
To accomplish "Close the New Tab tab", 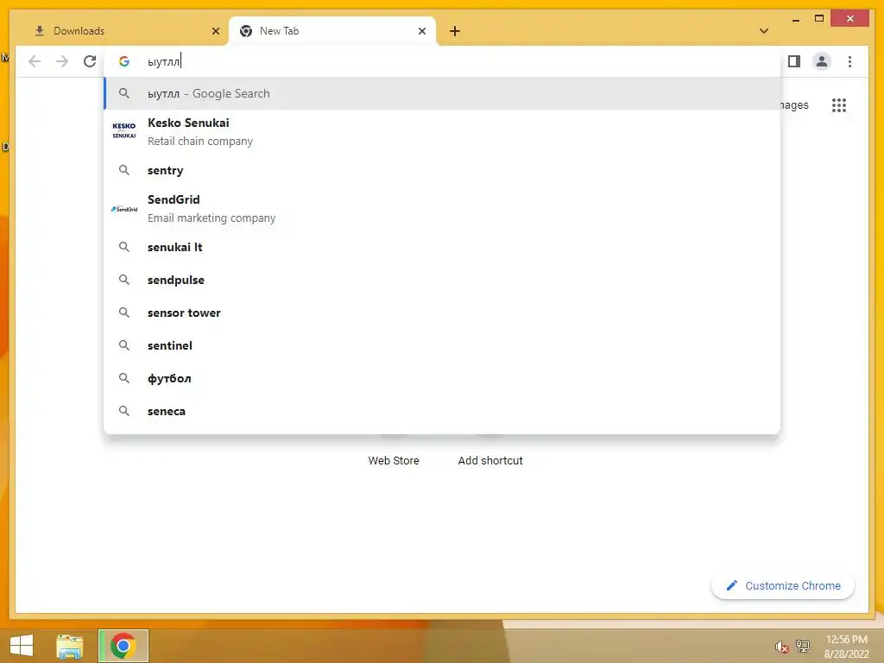I will 421,31.
